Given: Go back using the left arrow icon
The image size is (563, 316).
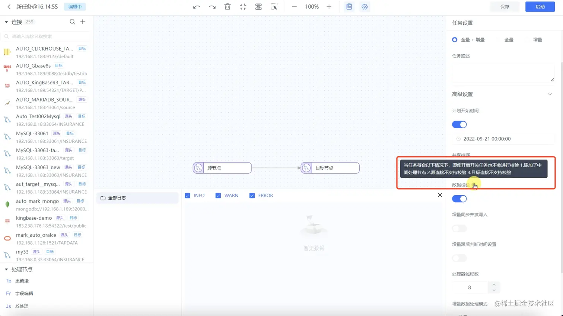Looking at the screenshot, I should pyautogui.click(x=9, y=7).
